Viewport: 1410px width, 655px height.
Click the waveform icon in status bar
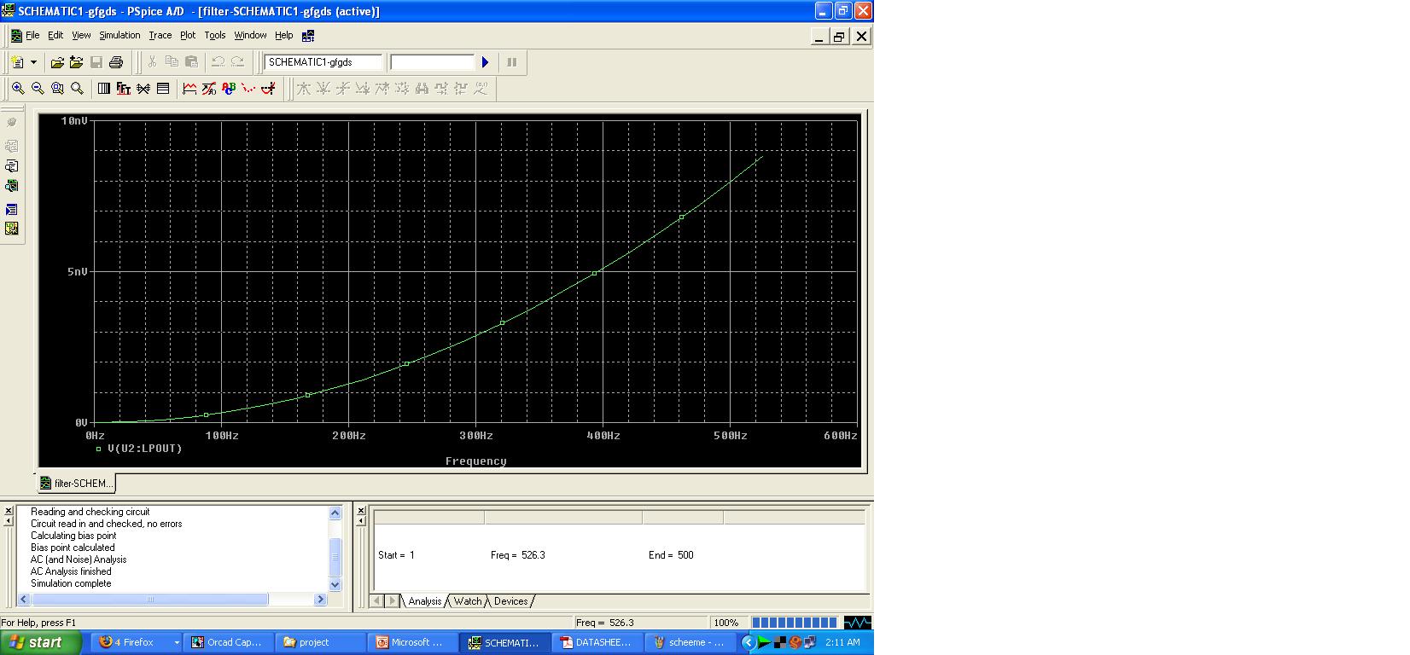pos(857,623)
